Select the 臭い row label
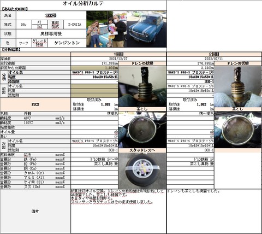Screen dimensions: 262x234 point(4,136)
